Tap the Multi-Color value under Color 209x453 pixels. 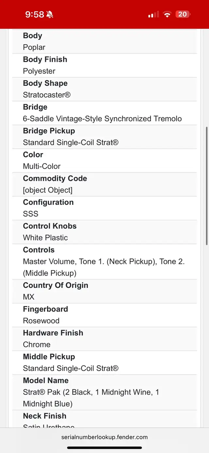42,166
